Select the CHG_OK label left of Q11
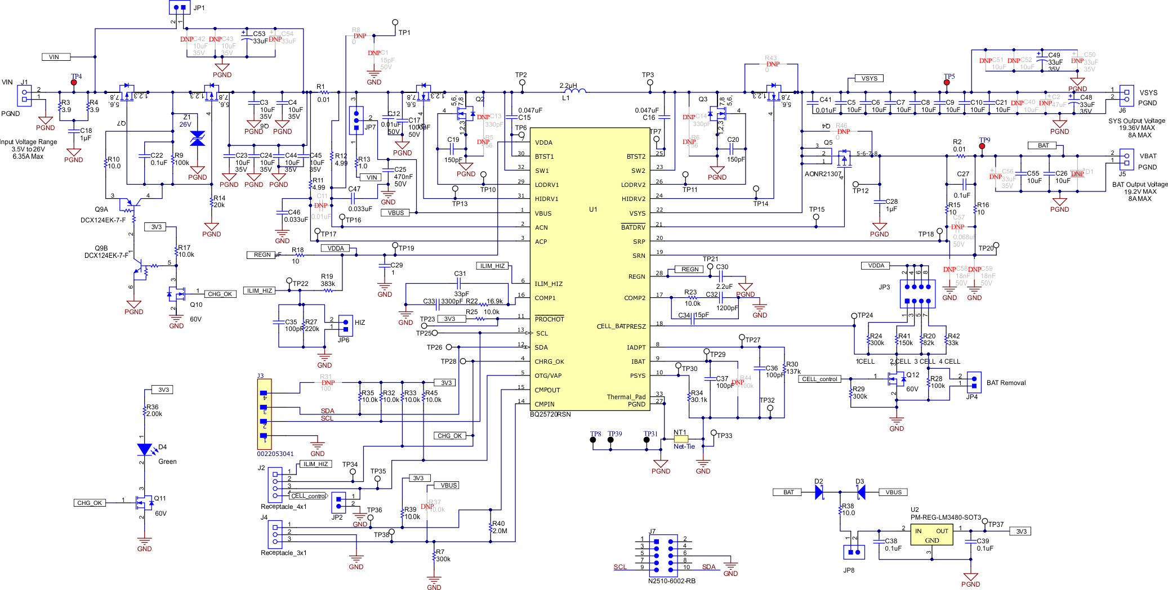Screen dimensions: 1168x590 pyautogui.click(x=90, y=503)
